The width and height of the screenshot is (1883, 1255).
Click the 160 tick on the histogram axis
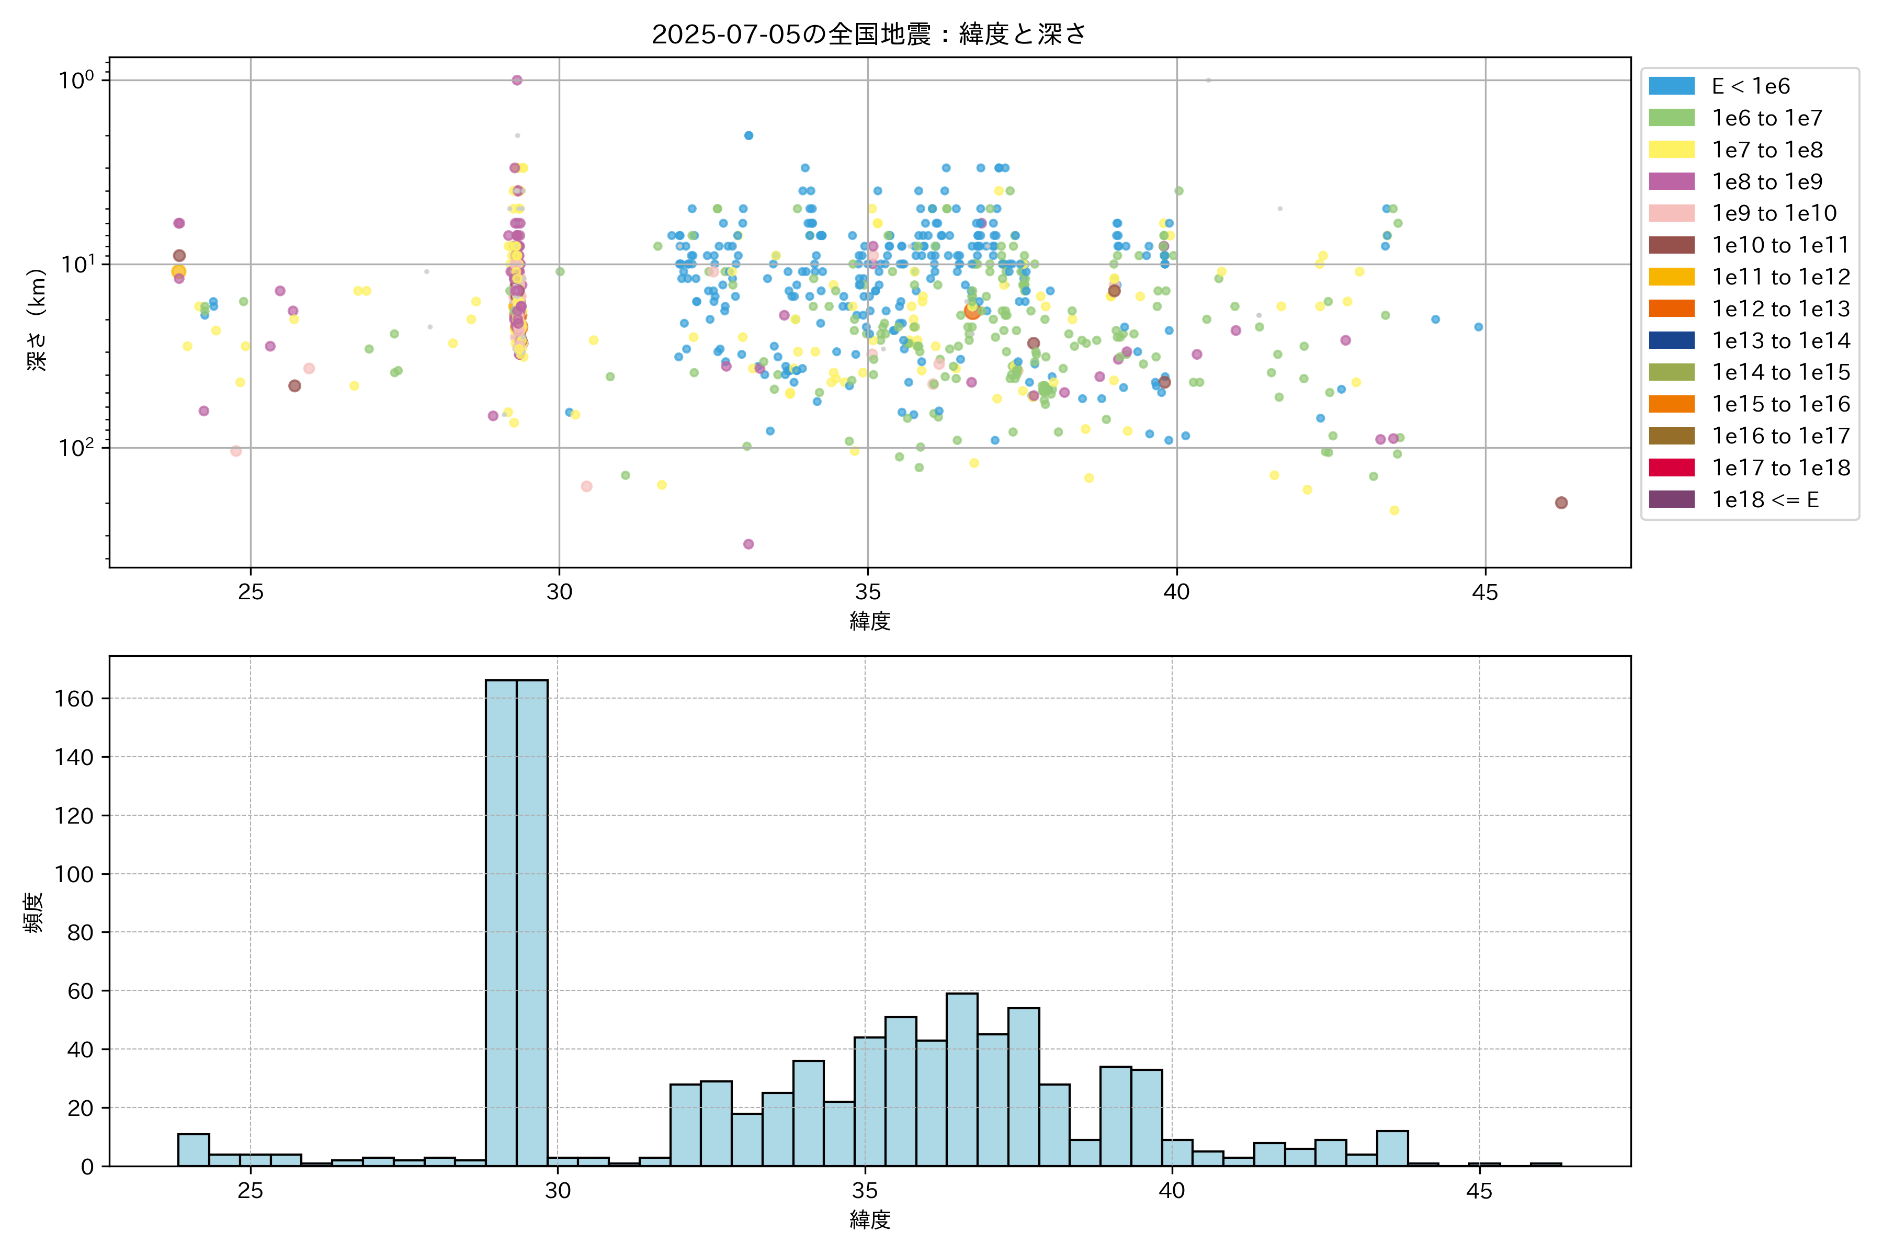[74, 699]
